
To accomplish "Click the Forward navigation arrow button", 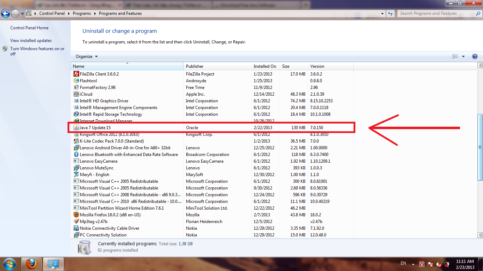I will 15,14.
